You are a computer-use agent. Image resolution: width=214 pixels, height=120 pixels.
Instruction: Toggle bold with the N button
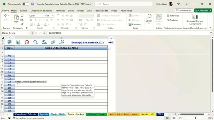pyautogui.click(x=31, y=20)
